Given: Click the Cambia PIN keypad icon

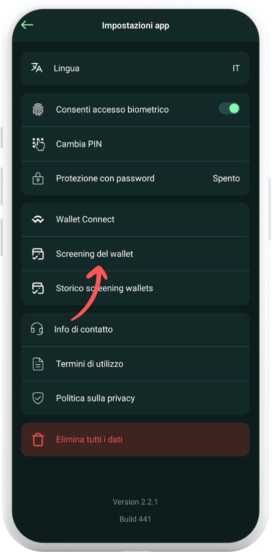Looking at the screenshot, I should pos(38,144).
